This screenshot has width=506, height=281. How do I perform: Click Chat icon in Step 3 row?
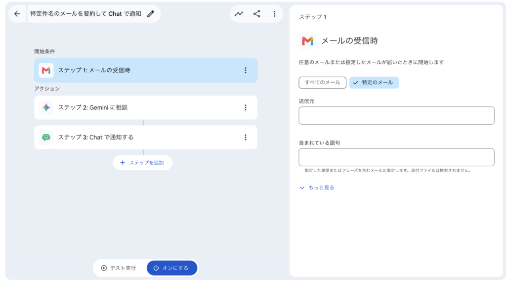(46, 137)
